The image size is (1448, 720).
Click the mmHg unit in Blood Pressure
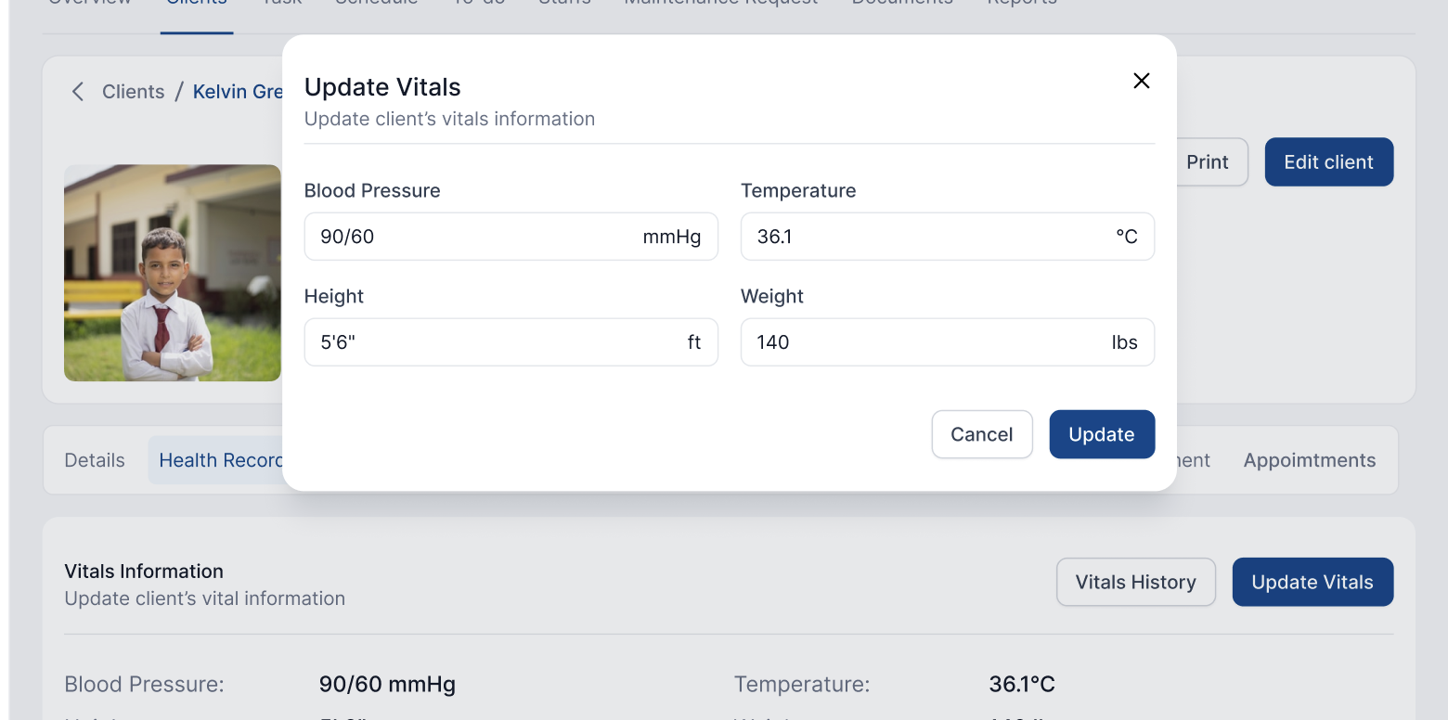click(671, 237)
